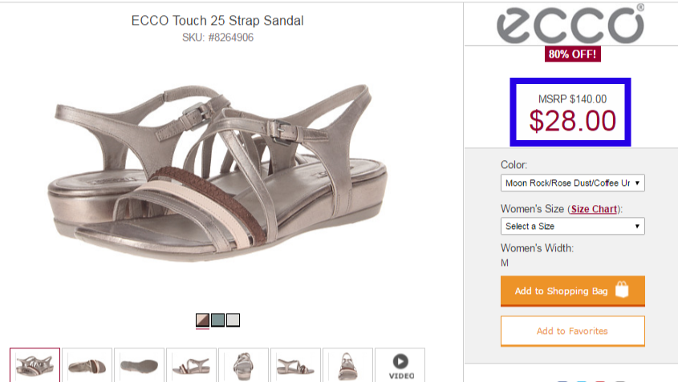The image size is (678, 382).
Task: Click the 80% OFF badge
Action: (x=572, y=54)
